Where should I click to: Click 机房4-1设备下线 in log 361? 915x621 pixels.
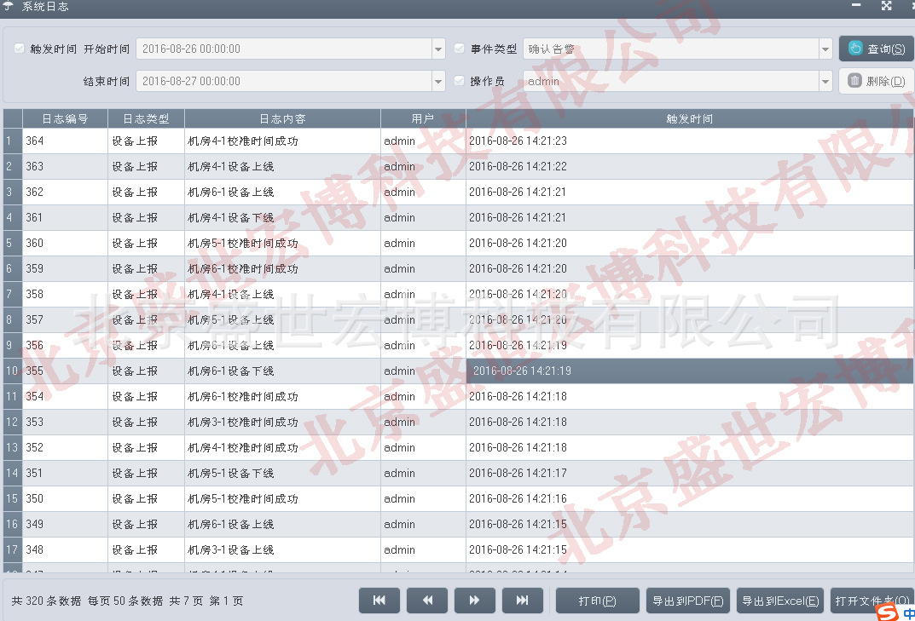coord(230,217)
